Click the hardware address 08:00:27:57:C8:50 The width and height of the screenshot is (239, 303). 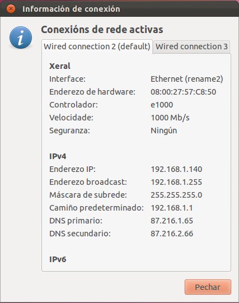point(183,92)
